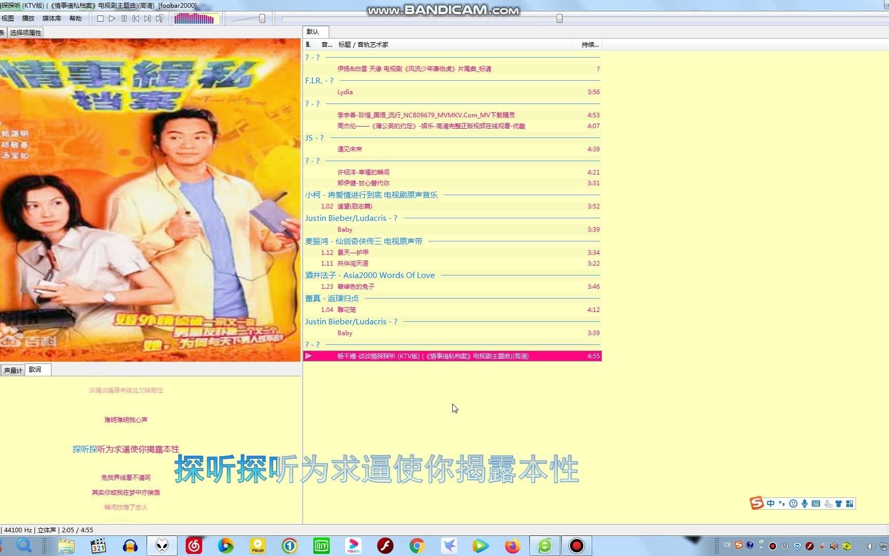Open Media Player Classic 321 taskbar icon
Viewport: 889px width, 556px height.
click(x=98, y=546)
